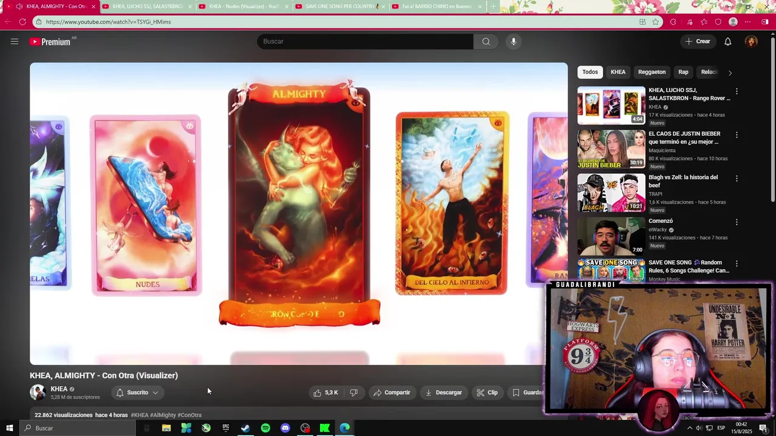This screenshot has height=436, width=776.
Task: Dislike the video
Action: click(353, 392)
